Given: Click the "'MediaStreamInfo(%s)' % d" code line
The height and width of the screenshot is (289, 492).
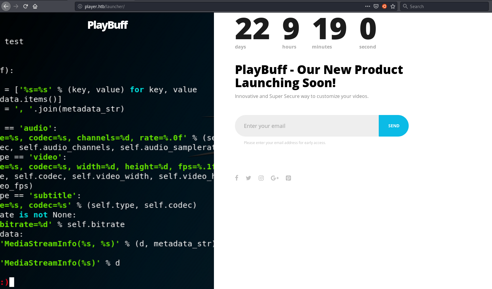Looking at the screenshot, I should tap(60, 263).
